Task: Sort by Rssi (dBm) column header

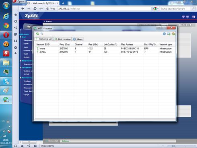Action: [93, 44]
